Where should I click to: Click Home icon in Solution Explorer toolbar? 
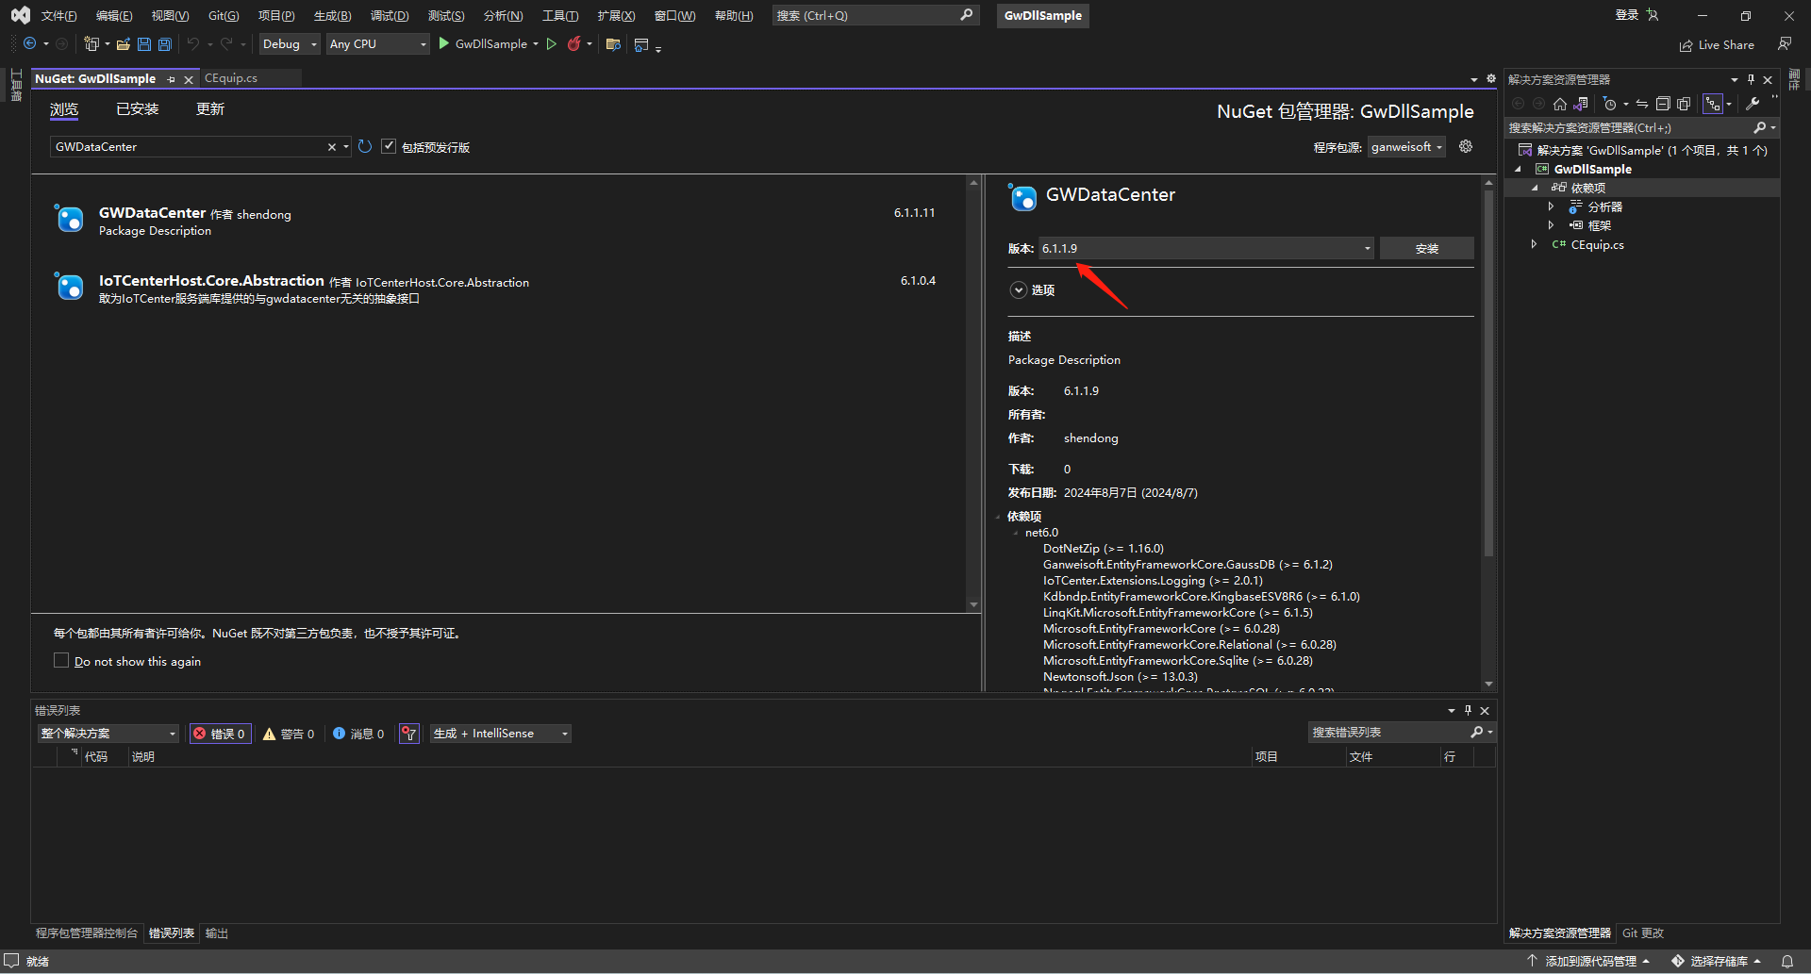(1560, 104)
